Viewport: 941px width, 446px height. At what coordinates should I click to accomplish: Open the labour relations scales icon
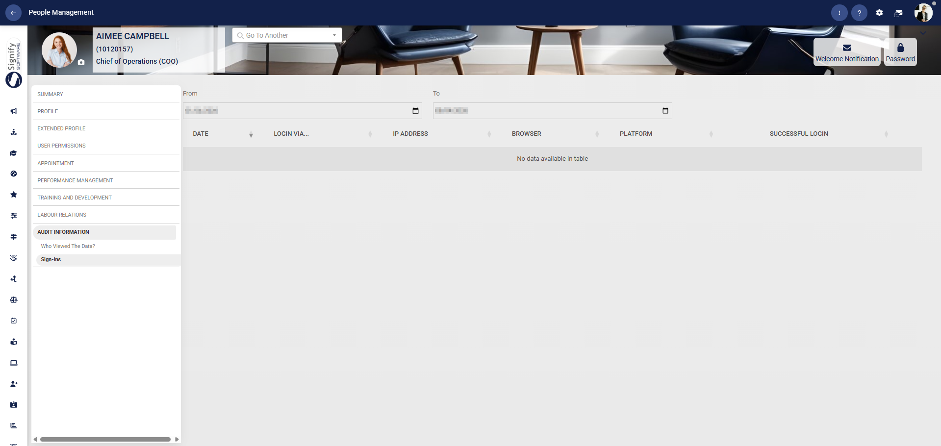click(13, 299)
